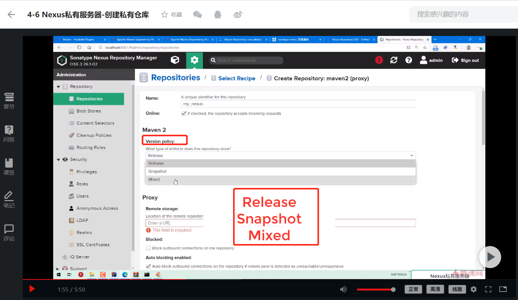518x300 pixels.
Task: Click the 收藏 star icon
Action: 164,14
